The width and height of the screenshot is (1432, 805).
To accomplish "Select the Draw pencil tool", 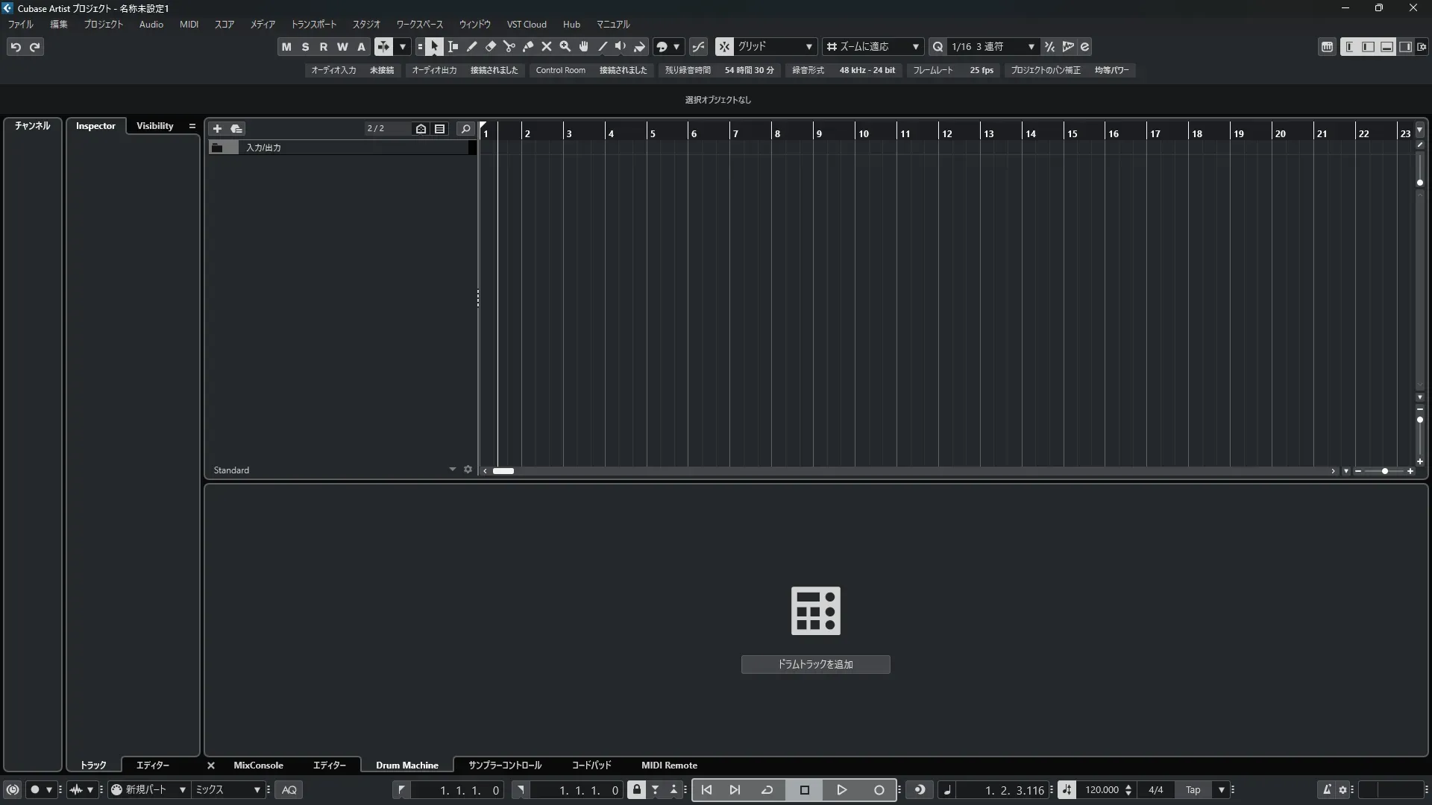I will (x=472, y=47).
